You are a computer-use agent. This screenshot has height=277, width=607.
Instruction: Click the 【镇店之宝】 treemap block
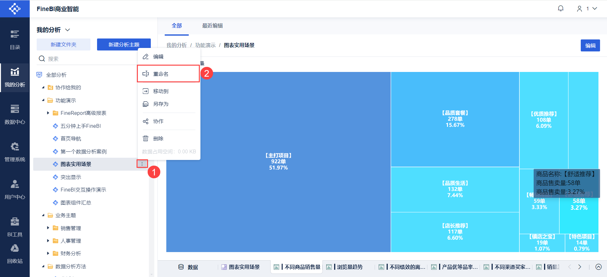click(542, 243)
